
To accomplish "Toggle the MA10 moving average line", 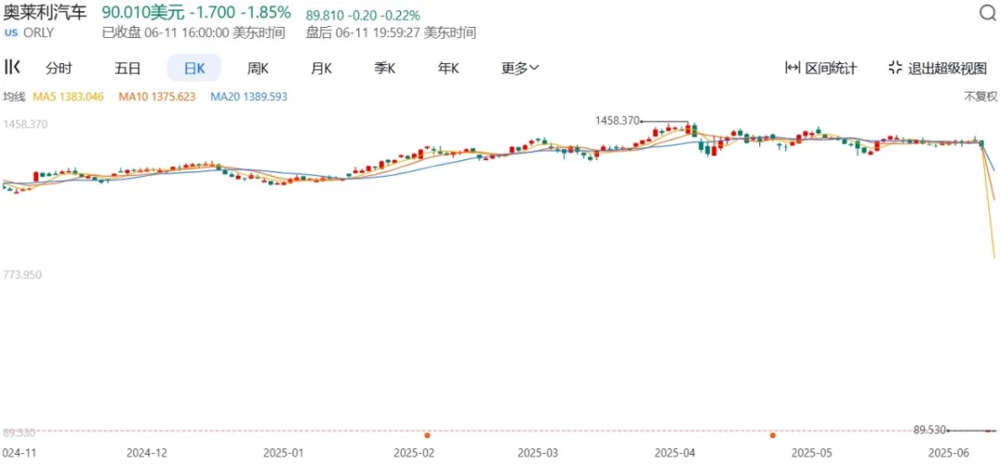I will point(156,96).
